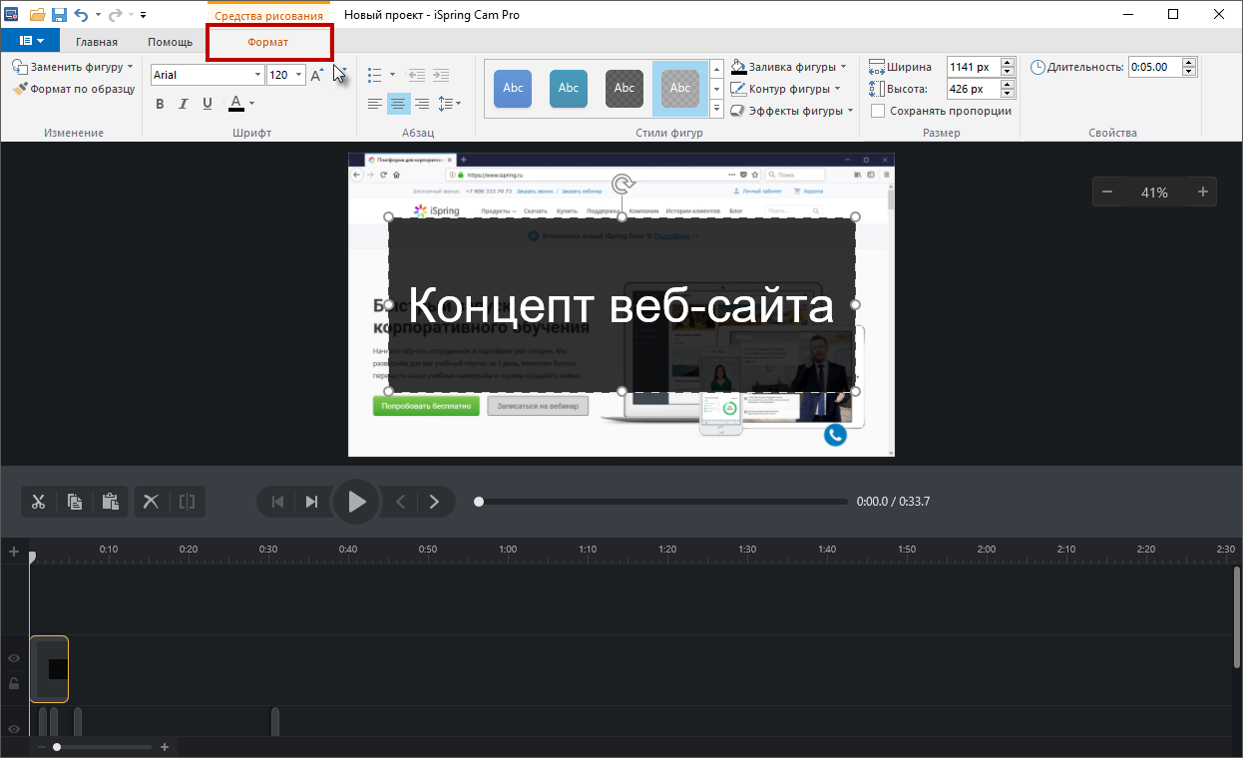This screenshot has height=758, width=1243.
Task: Select the transparent gray Abc shape style
Action: pyautogui.click(x=680, y=89)
